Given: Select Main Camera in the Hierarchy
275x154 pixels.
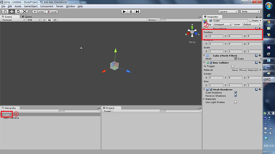Looking at the screenshot, I should pyautogui.click(x=11, y=118).
